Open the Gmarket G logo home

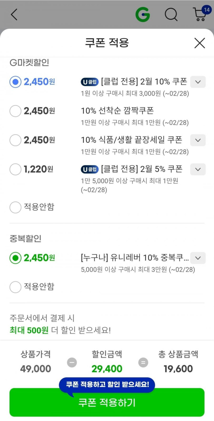pos(143,14)
